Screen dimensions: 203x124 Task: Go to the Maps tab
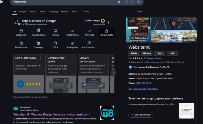tap(75, 12)
